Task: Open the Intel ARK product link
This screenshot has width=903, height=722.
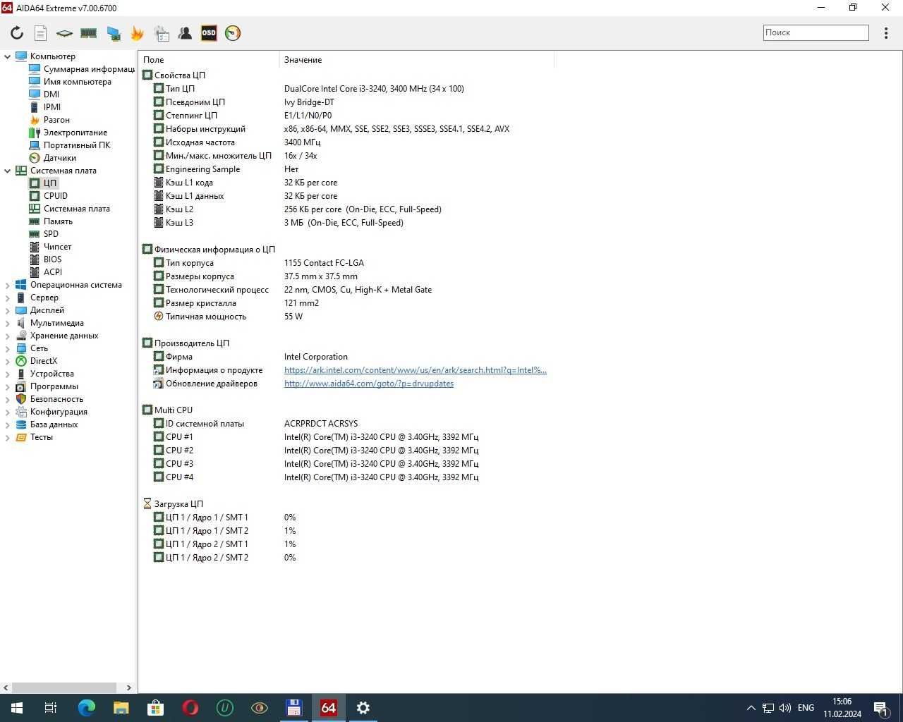Action: coord(416,370)
